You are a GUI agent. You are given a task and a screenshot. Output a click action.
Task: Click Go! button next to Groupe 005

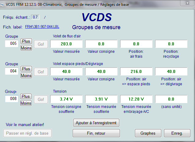click(41, 44)
